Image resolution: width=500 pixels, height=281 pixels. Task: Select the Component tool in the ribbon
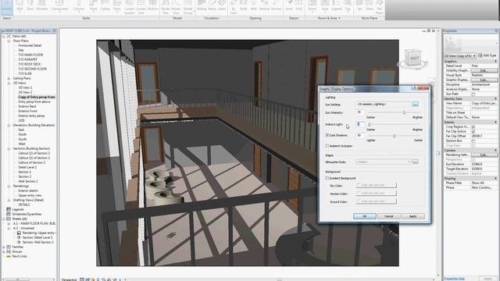[x=59, y=6]
